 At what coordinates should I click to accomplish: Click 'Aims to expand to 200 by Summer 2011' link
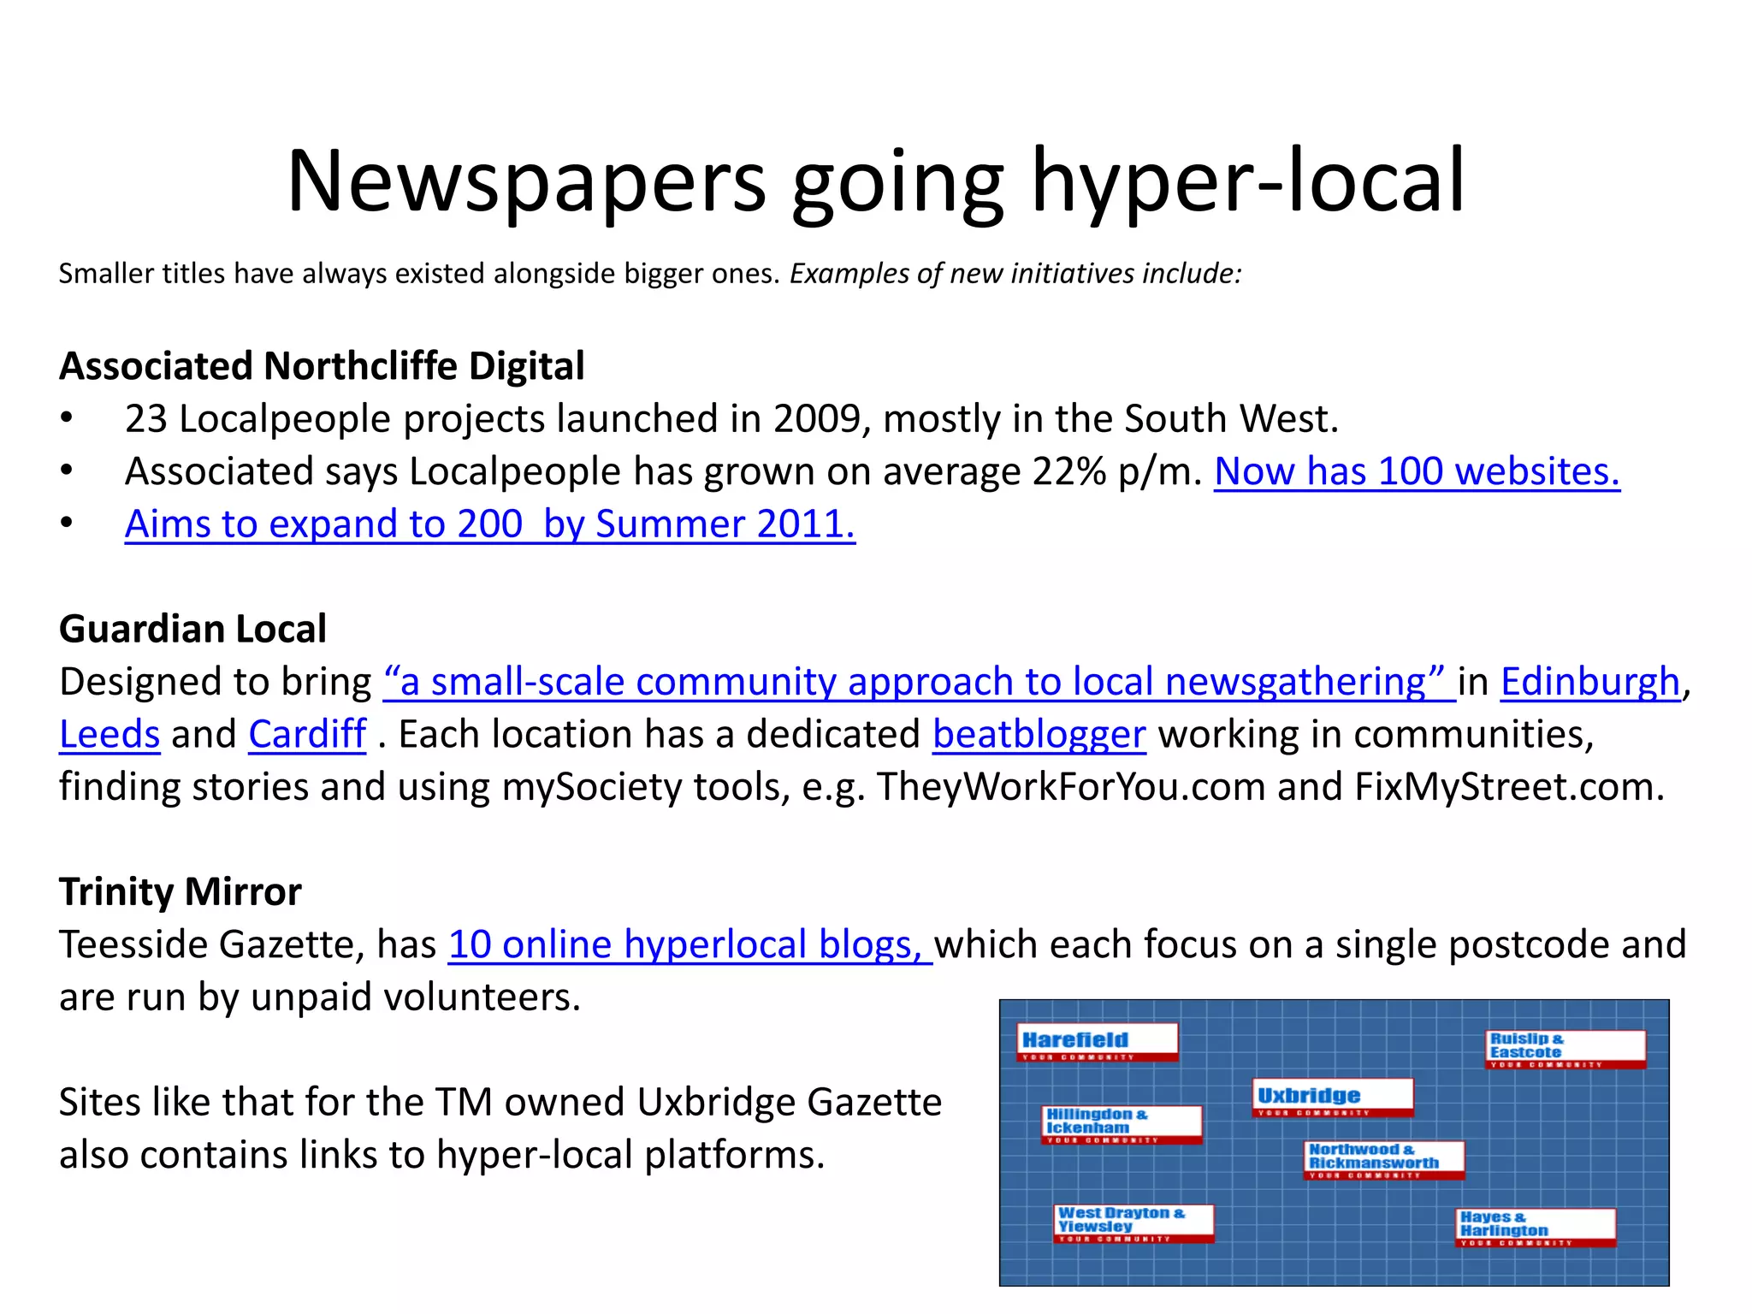click(489, 524)
